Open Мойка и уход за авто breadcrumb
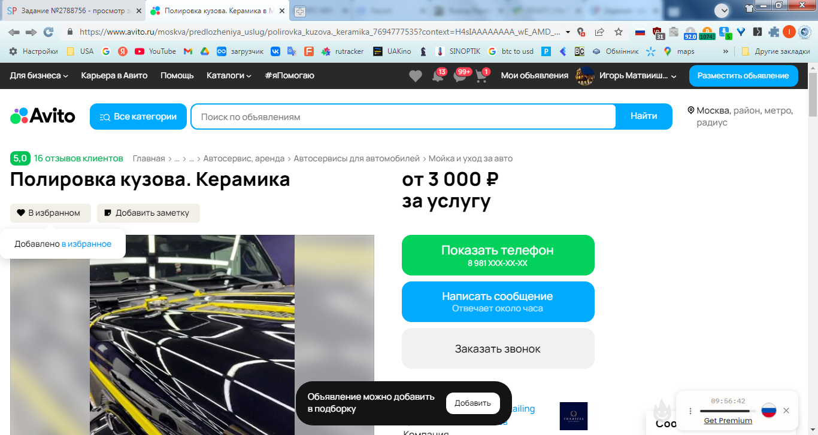Viewport: 818px width, 435px height. tap(470, 158)
